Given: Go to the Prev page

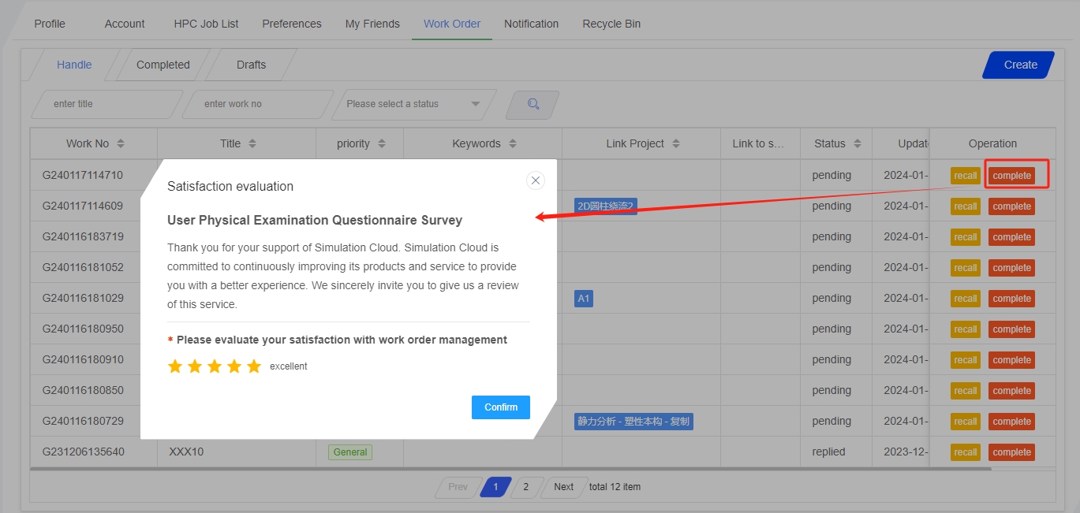Looking at the screenshot, I should pos(458,487).
